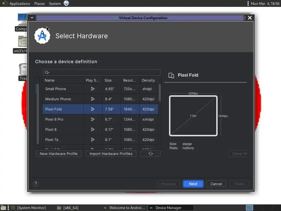This screenshot has height=211, width=281.
Task: Click the Android Studio logo icon
Action: coord(42,36)
